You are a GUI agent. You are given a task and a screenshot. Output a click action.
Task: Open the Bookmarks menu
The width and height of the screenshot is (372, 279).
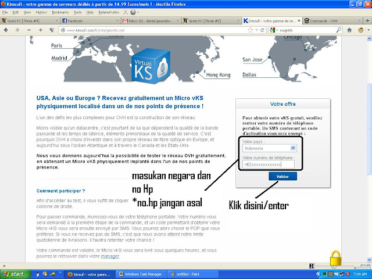(x=60, y=12)
